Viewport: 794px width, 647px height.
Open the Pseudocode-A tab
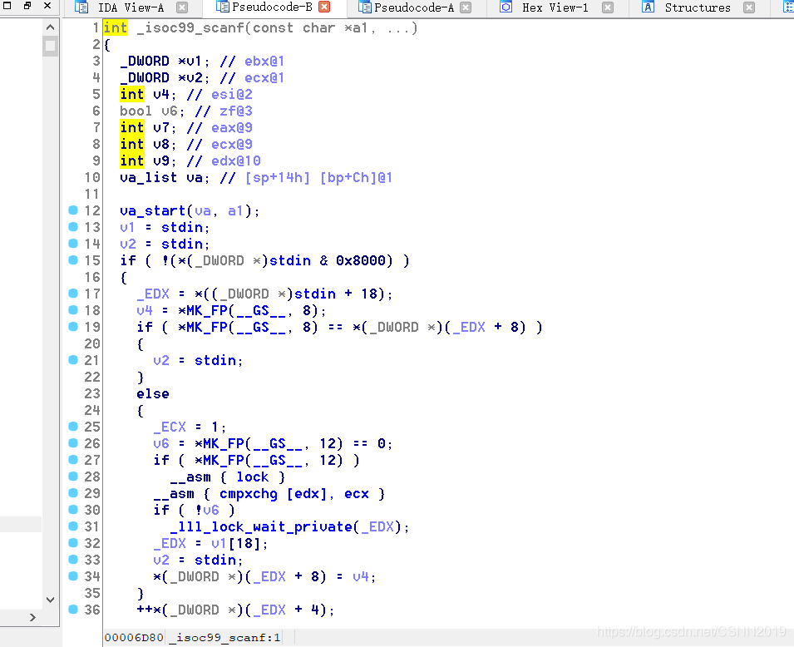(414, 7)
